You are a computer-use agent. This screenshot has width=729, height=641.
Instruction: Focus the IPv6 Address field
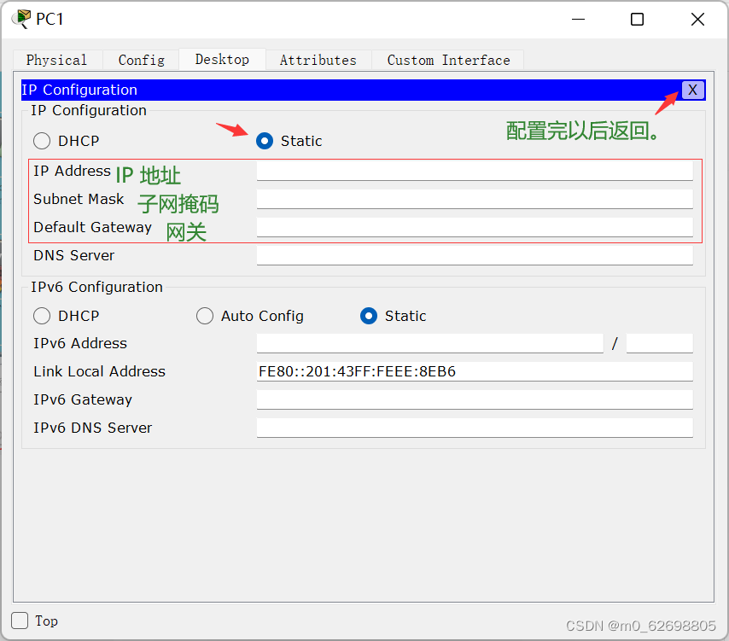pyautogui.click(x=429, y=343)
